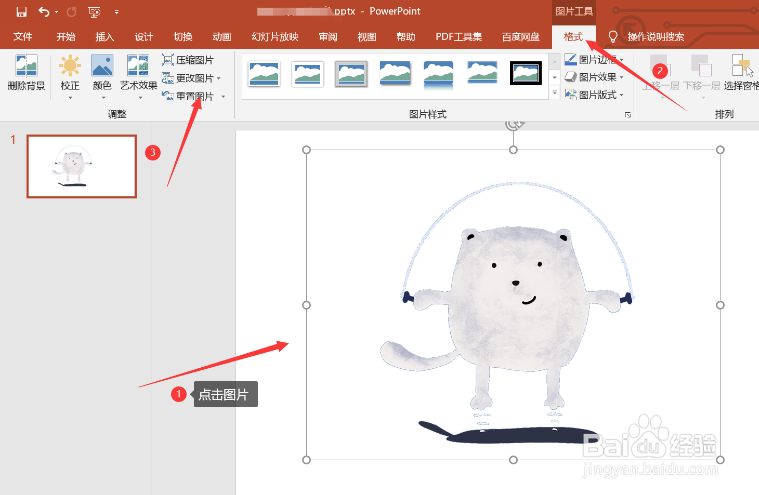Image resolution: width=759 pixels, height=495 pixels.
Task: Apply the second picture style thumbnail
Action: click(x=308, y=74)
